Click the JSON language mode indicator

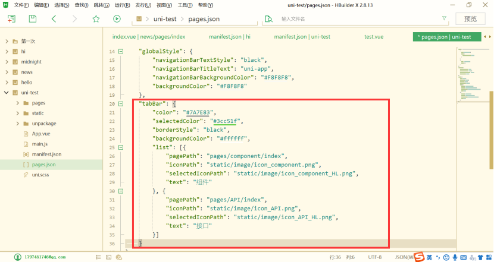(404, 257)
